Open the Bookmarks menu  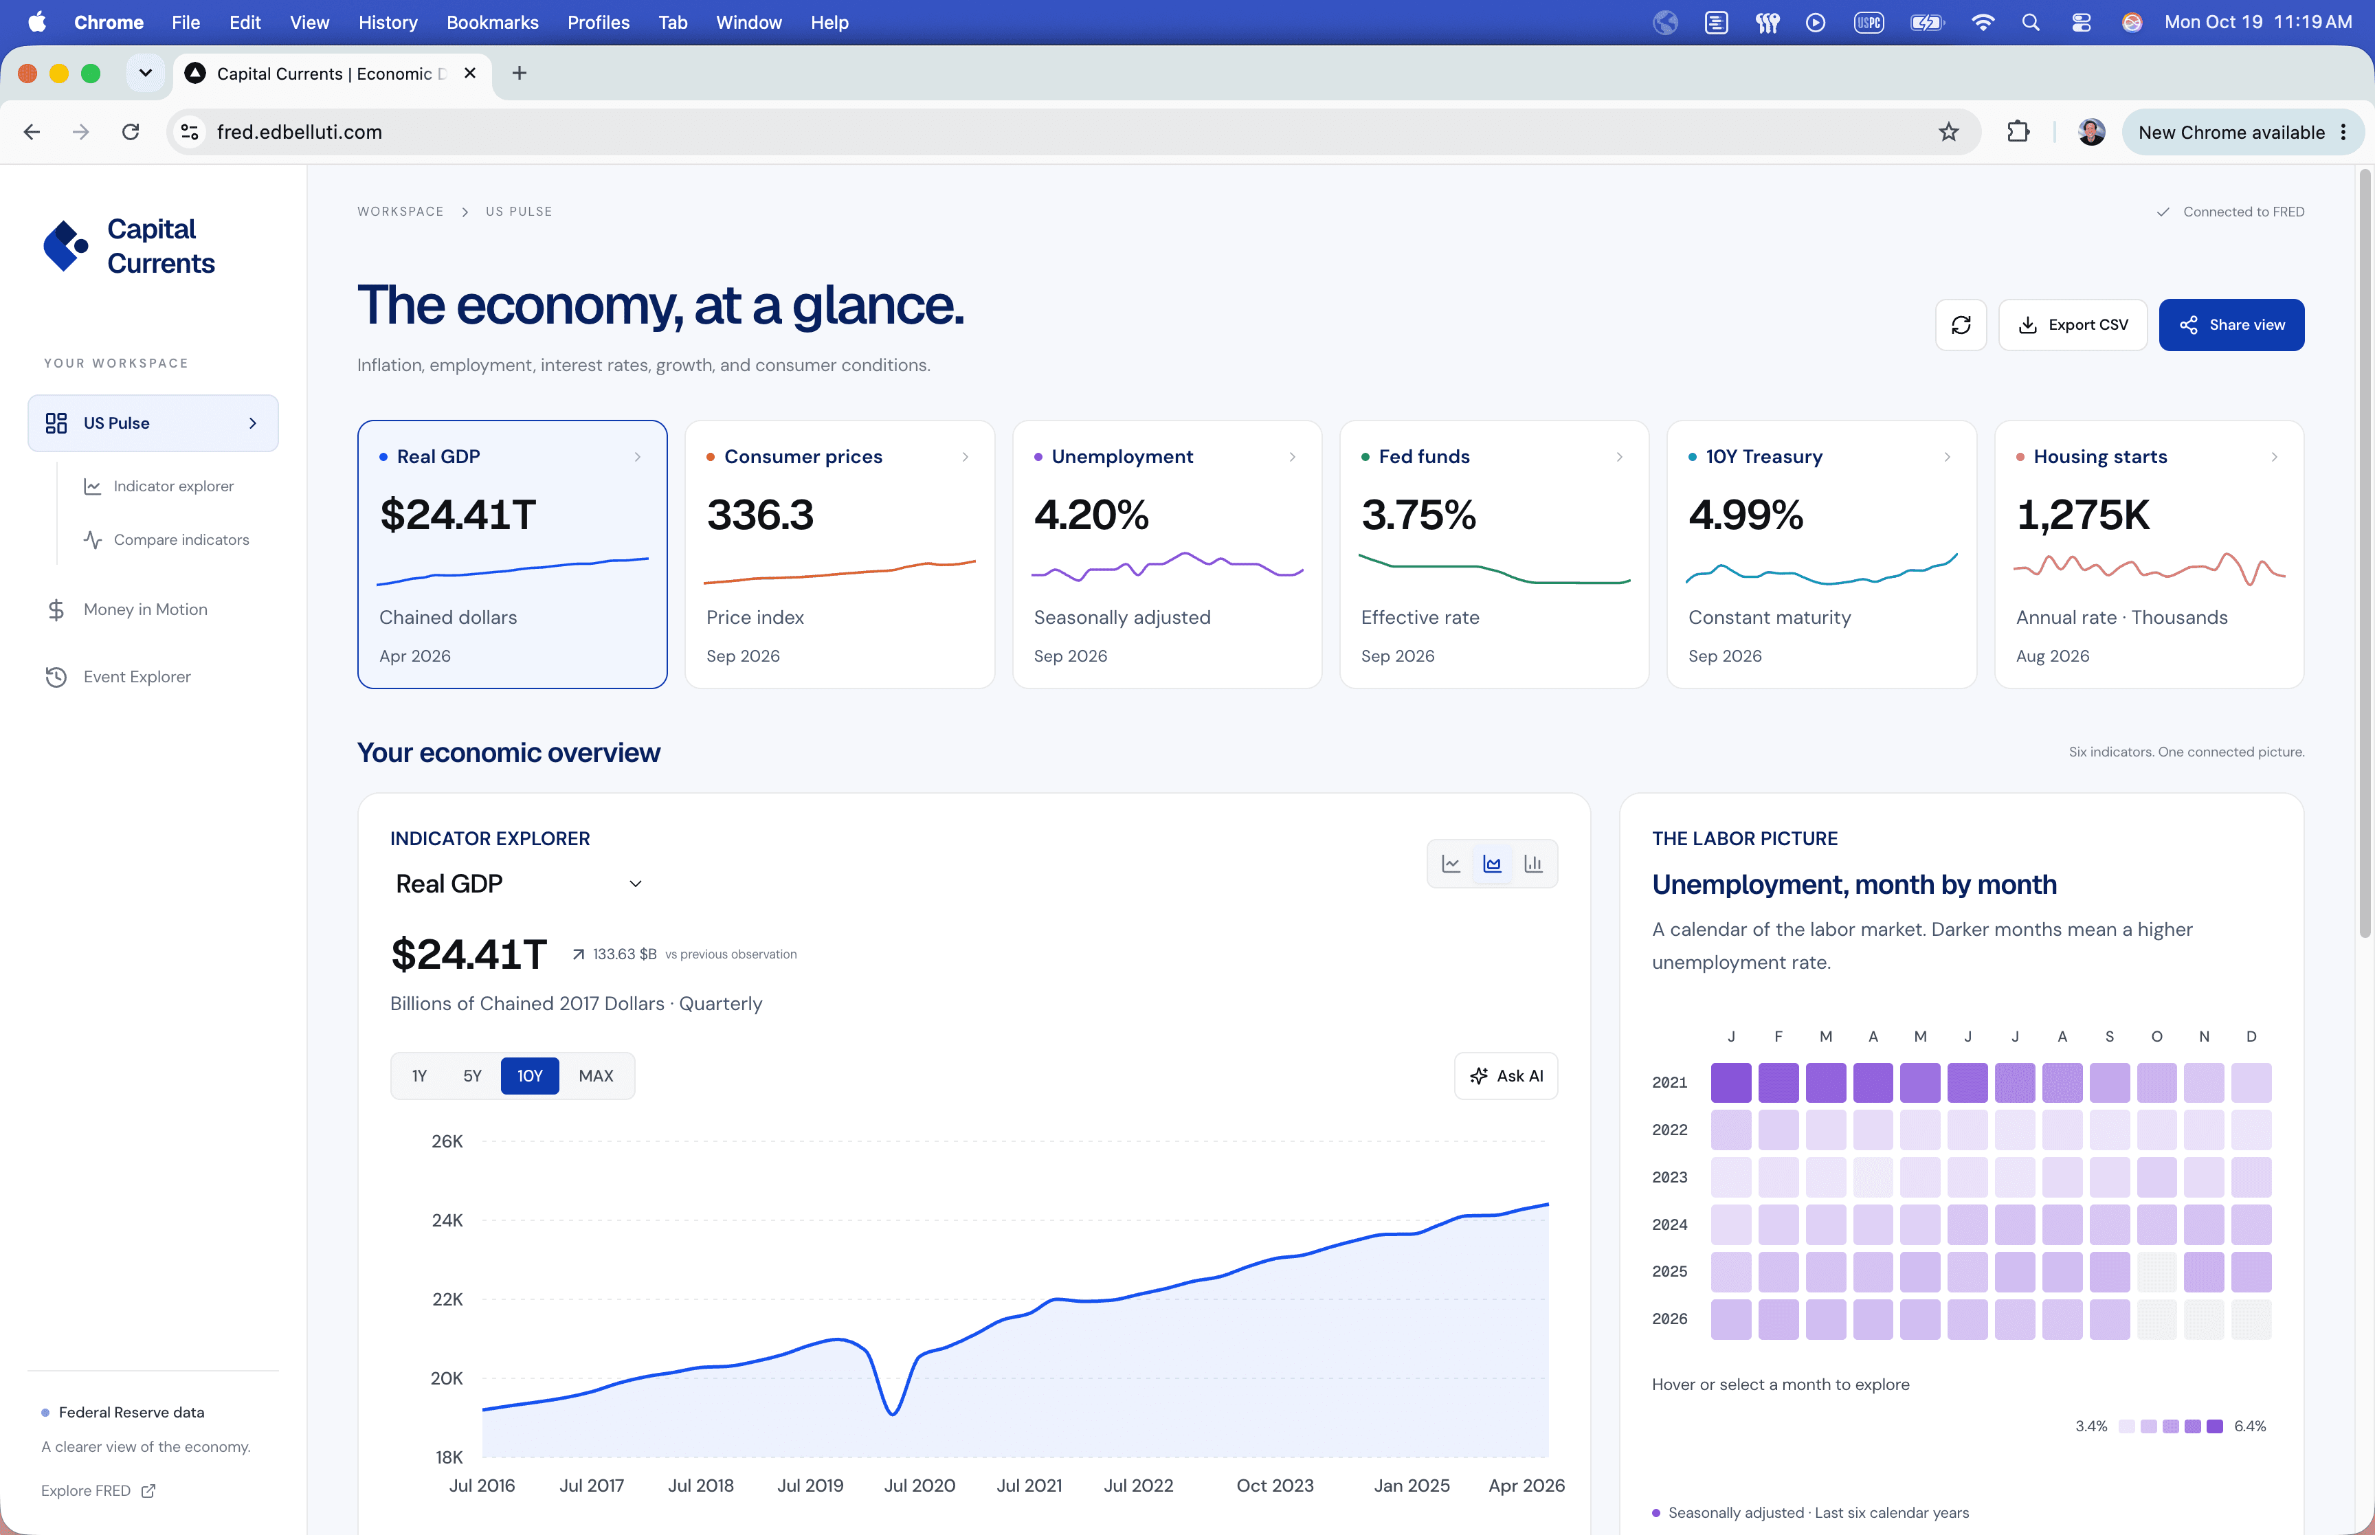pos(492,22)
